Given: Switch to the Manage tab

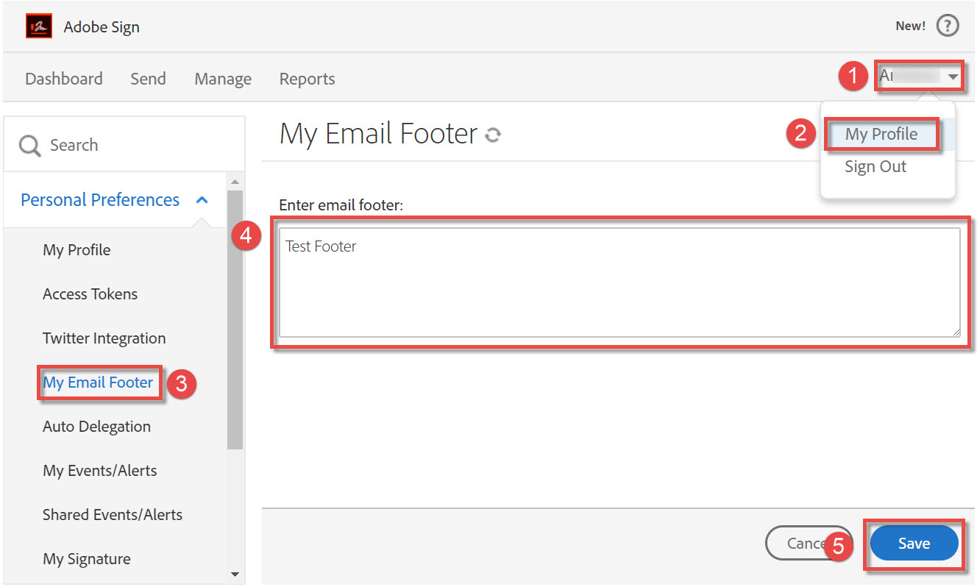Looking at the screenshot, I should 223,79.
